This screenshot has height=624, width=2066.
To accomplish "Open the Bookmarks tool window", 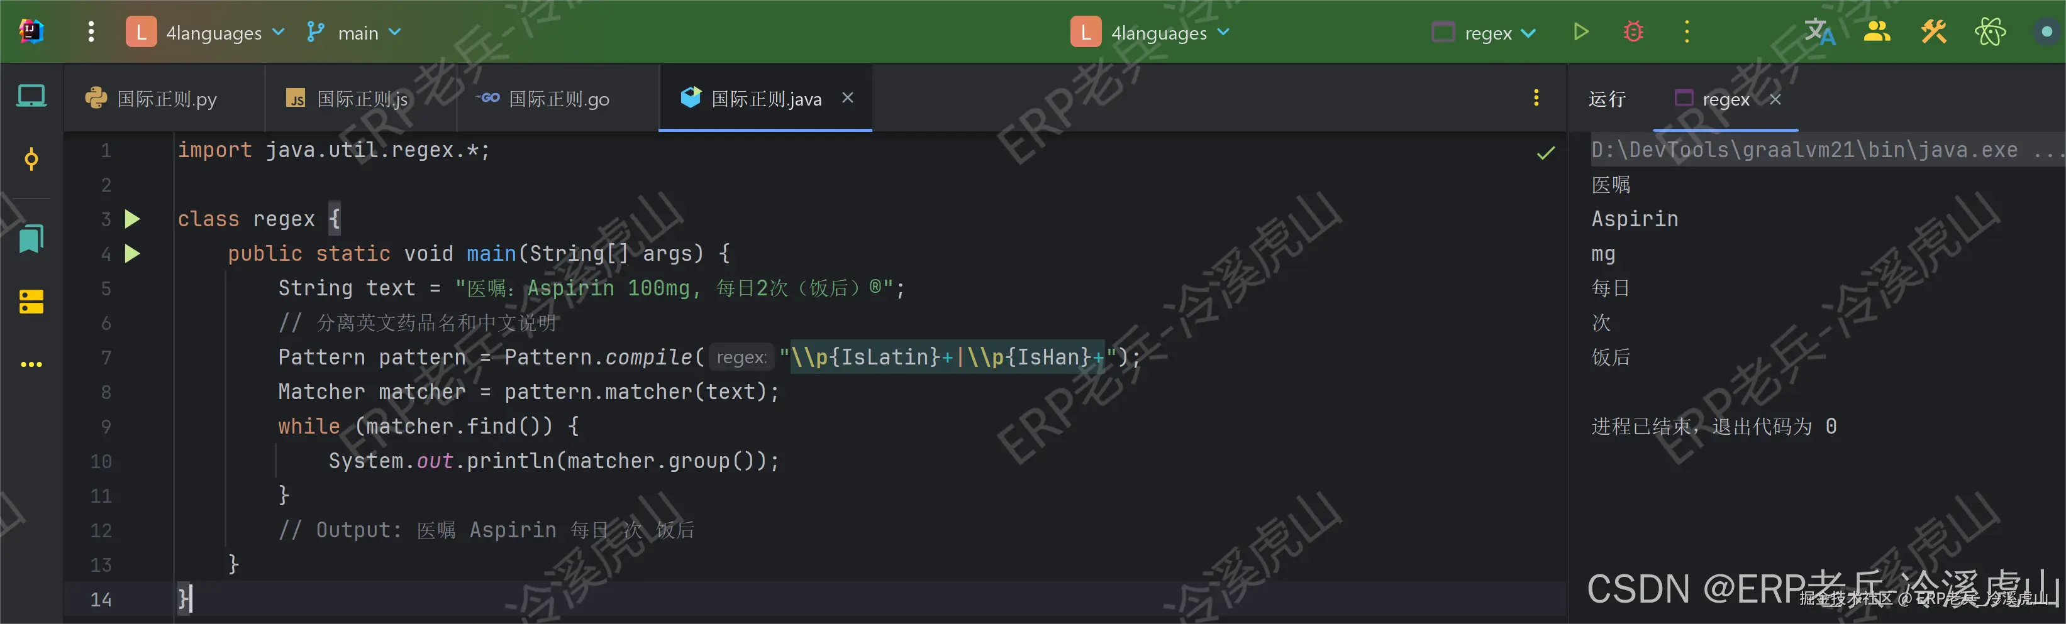I will 31,239.
